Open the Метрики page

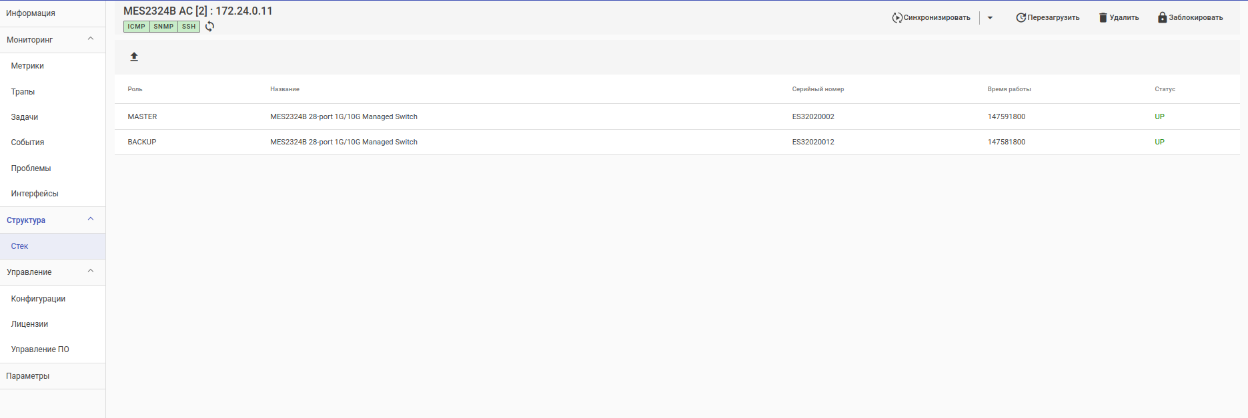pos(53,66)
